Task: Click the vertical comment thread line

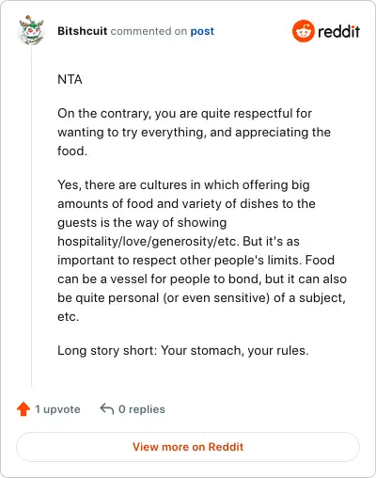Action: click(x=31, y=216)
